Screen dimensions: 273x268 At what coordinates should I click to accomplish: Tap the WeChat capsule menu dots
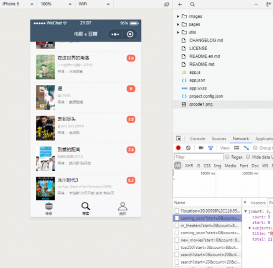(115, 34)
